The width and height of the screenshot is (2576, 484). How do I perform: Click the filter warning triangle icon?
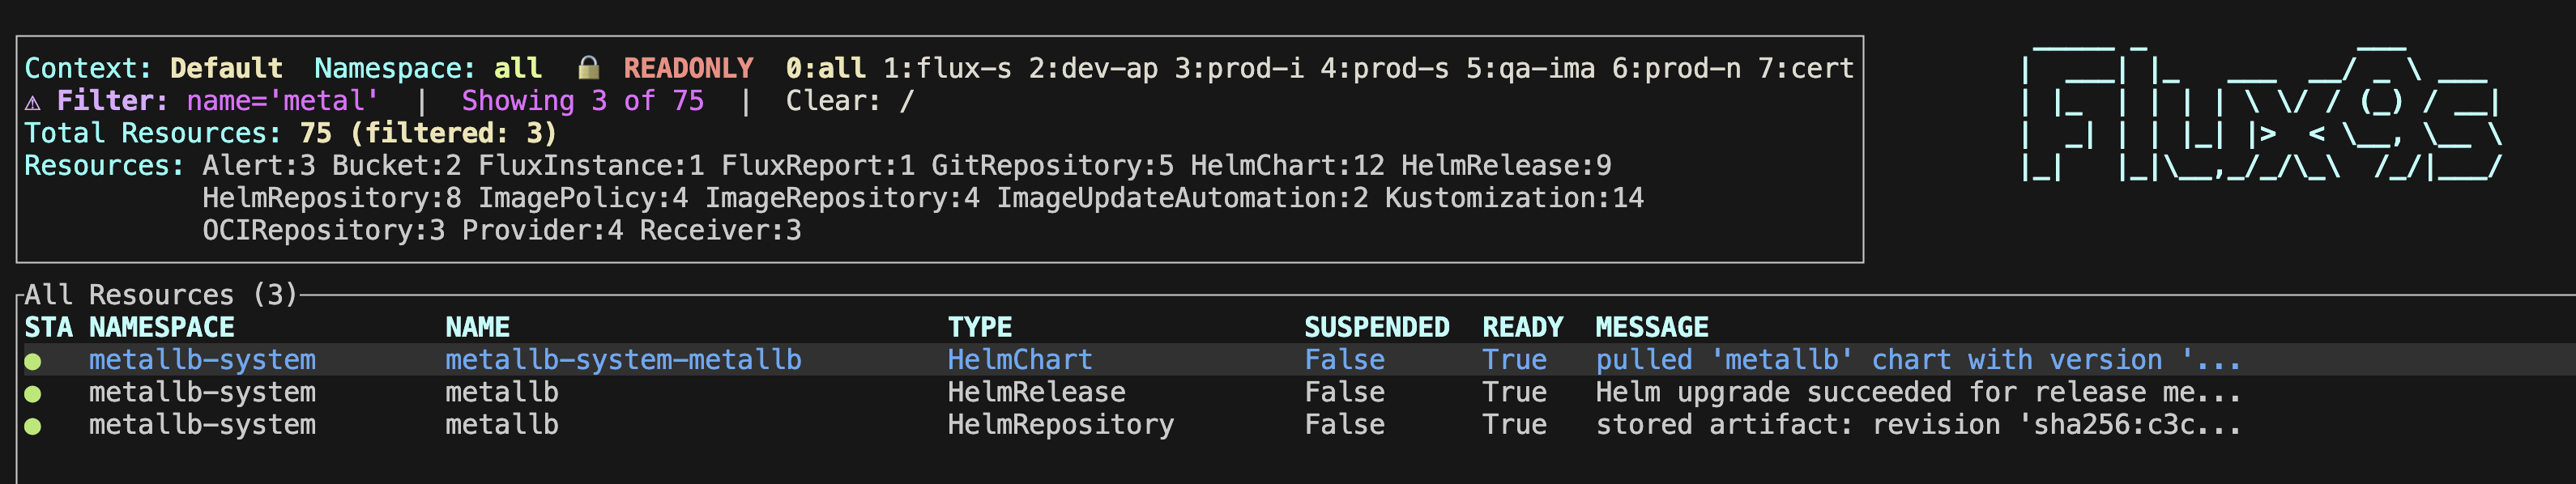point(33,101)
